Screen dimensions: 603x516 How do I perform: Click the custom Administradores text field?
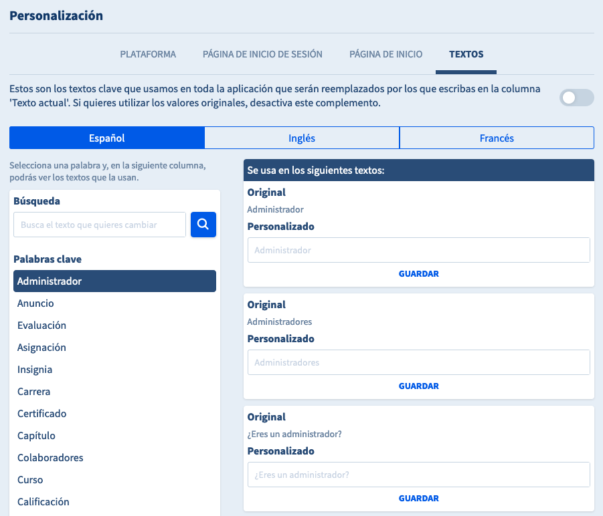tap(418, 362)
